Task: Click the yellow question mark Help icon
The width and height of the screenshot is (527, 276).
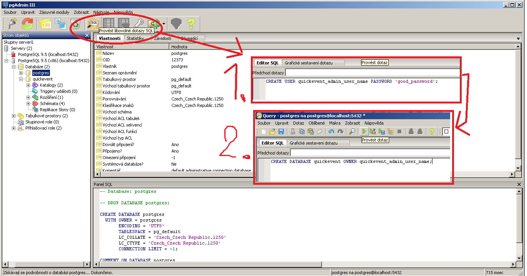Action: [x=191, y=24]
